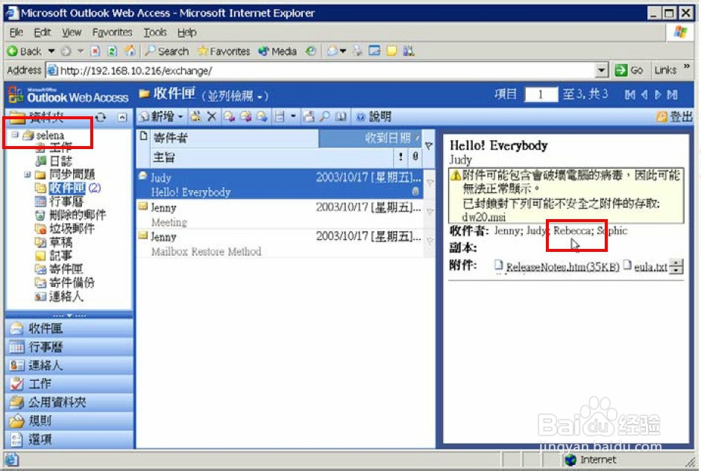Sort by attachment paperclip column header
701x471 pixels.
[x=415, y=157]
